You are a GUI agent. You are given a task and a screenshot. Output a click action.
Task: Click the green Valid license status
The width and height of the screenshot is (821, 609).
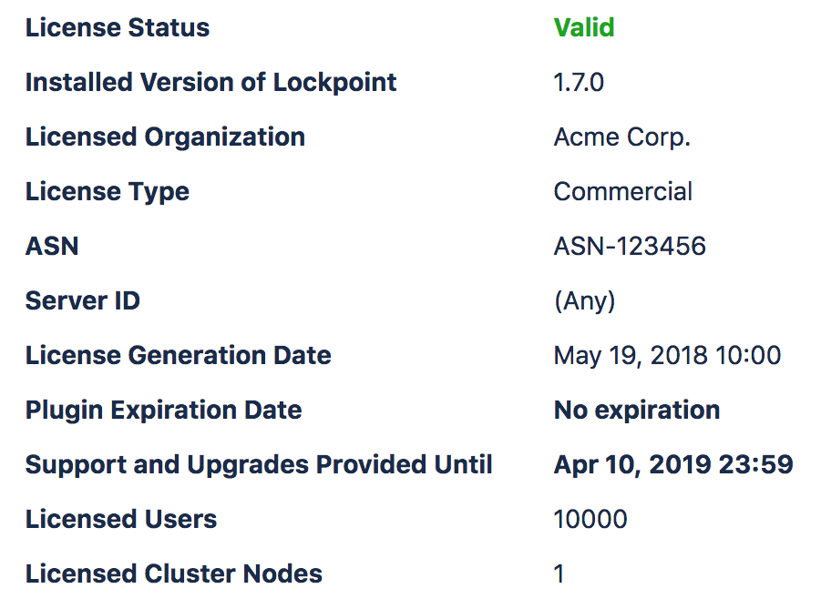pos(584,27)
